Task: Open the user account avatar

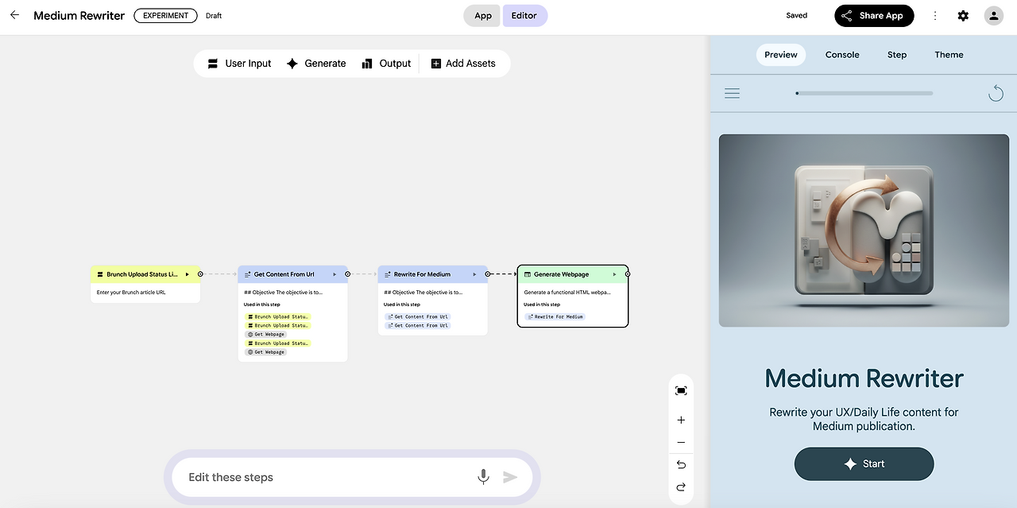Action: coord(993,16)
